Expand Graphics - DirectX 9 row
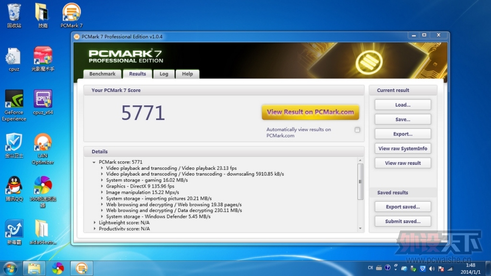The image size is (491, 276). click(102, 186)
